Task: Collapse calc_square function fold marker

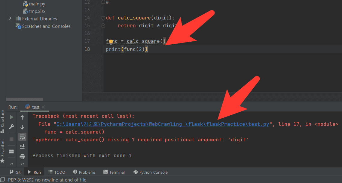Action: point(103,18)
